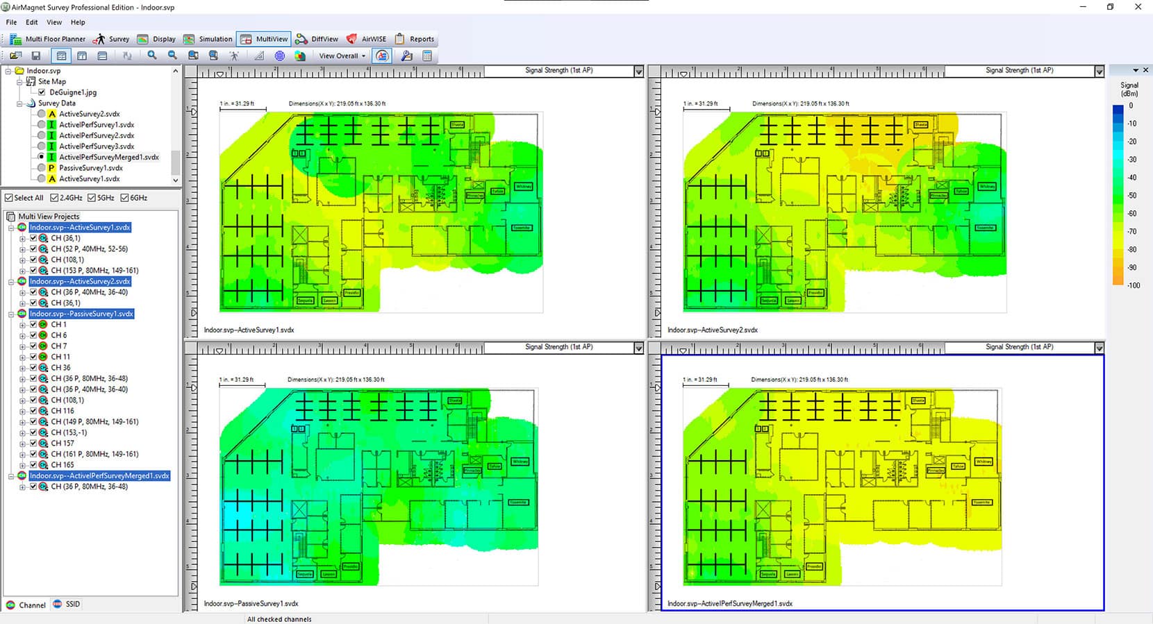Viewport: 1153px width, 624px height.
Task: Select radio button for ActivelPerfSurvey1.svdx
Action: pyautogui.click(x=42, y=125)
